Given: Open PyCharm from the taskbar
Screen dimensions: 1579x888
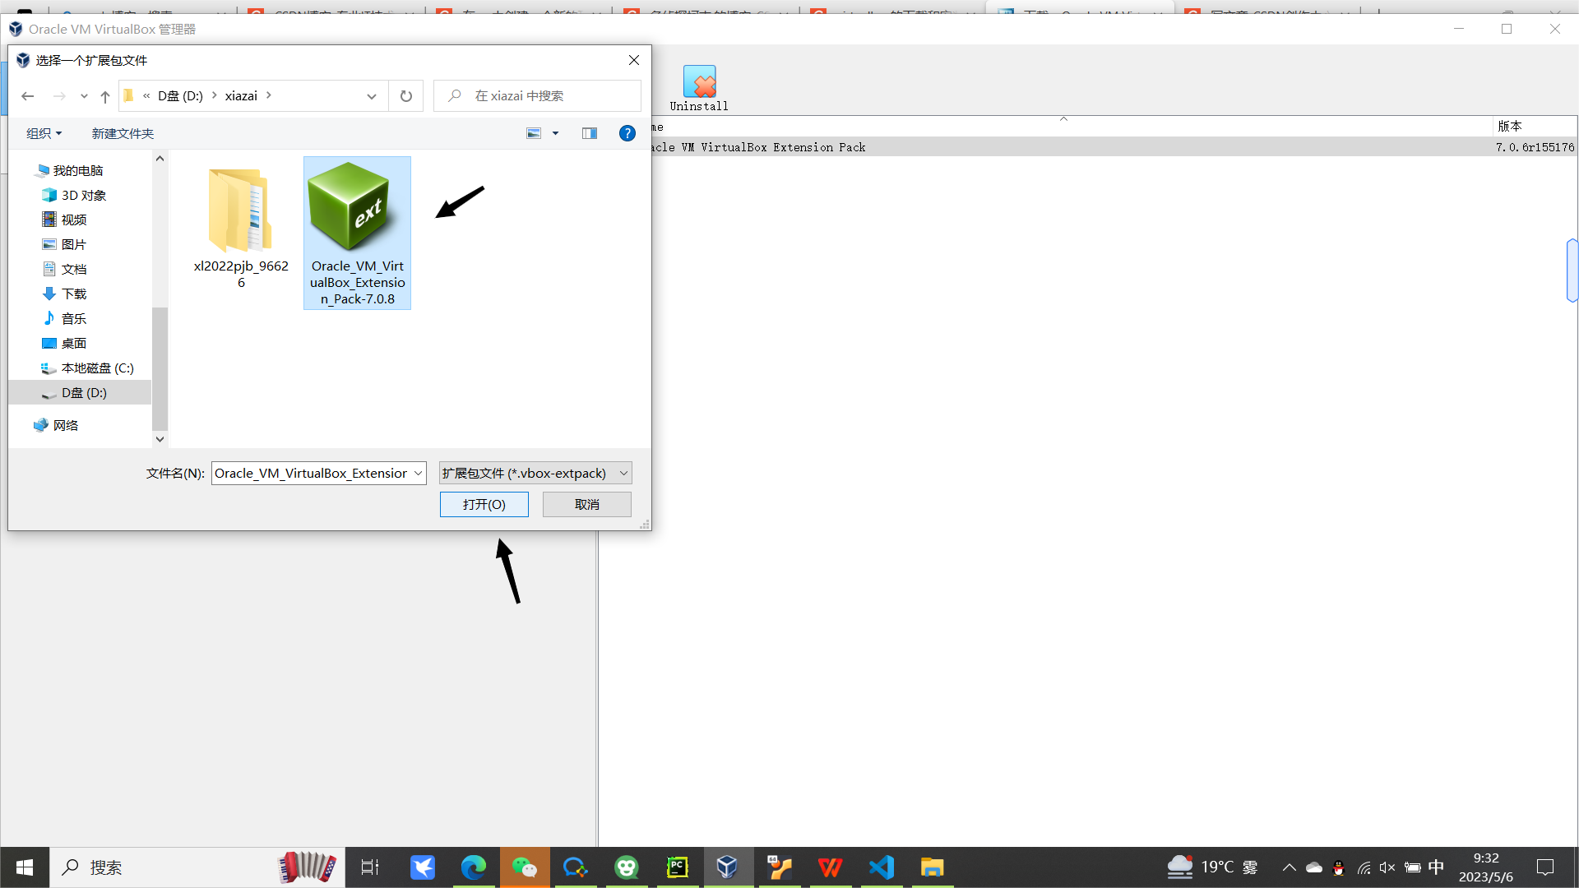Looking at the screenshot, I should point(678,867).
